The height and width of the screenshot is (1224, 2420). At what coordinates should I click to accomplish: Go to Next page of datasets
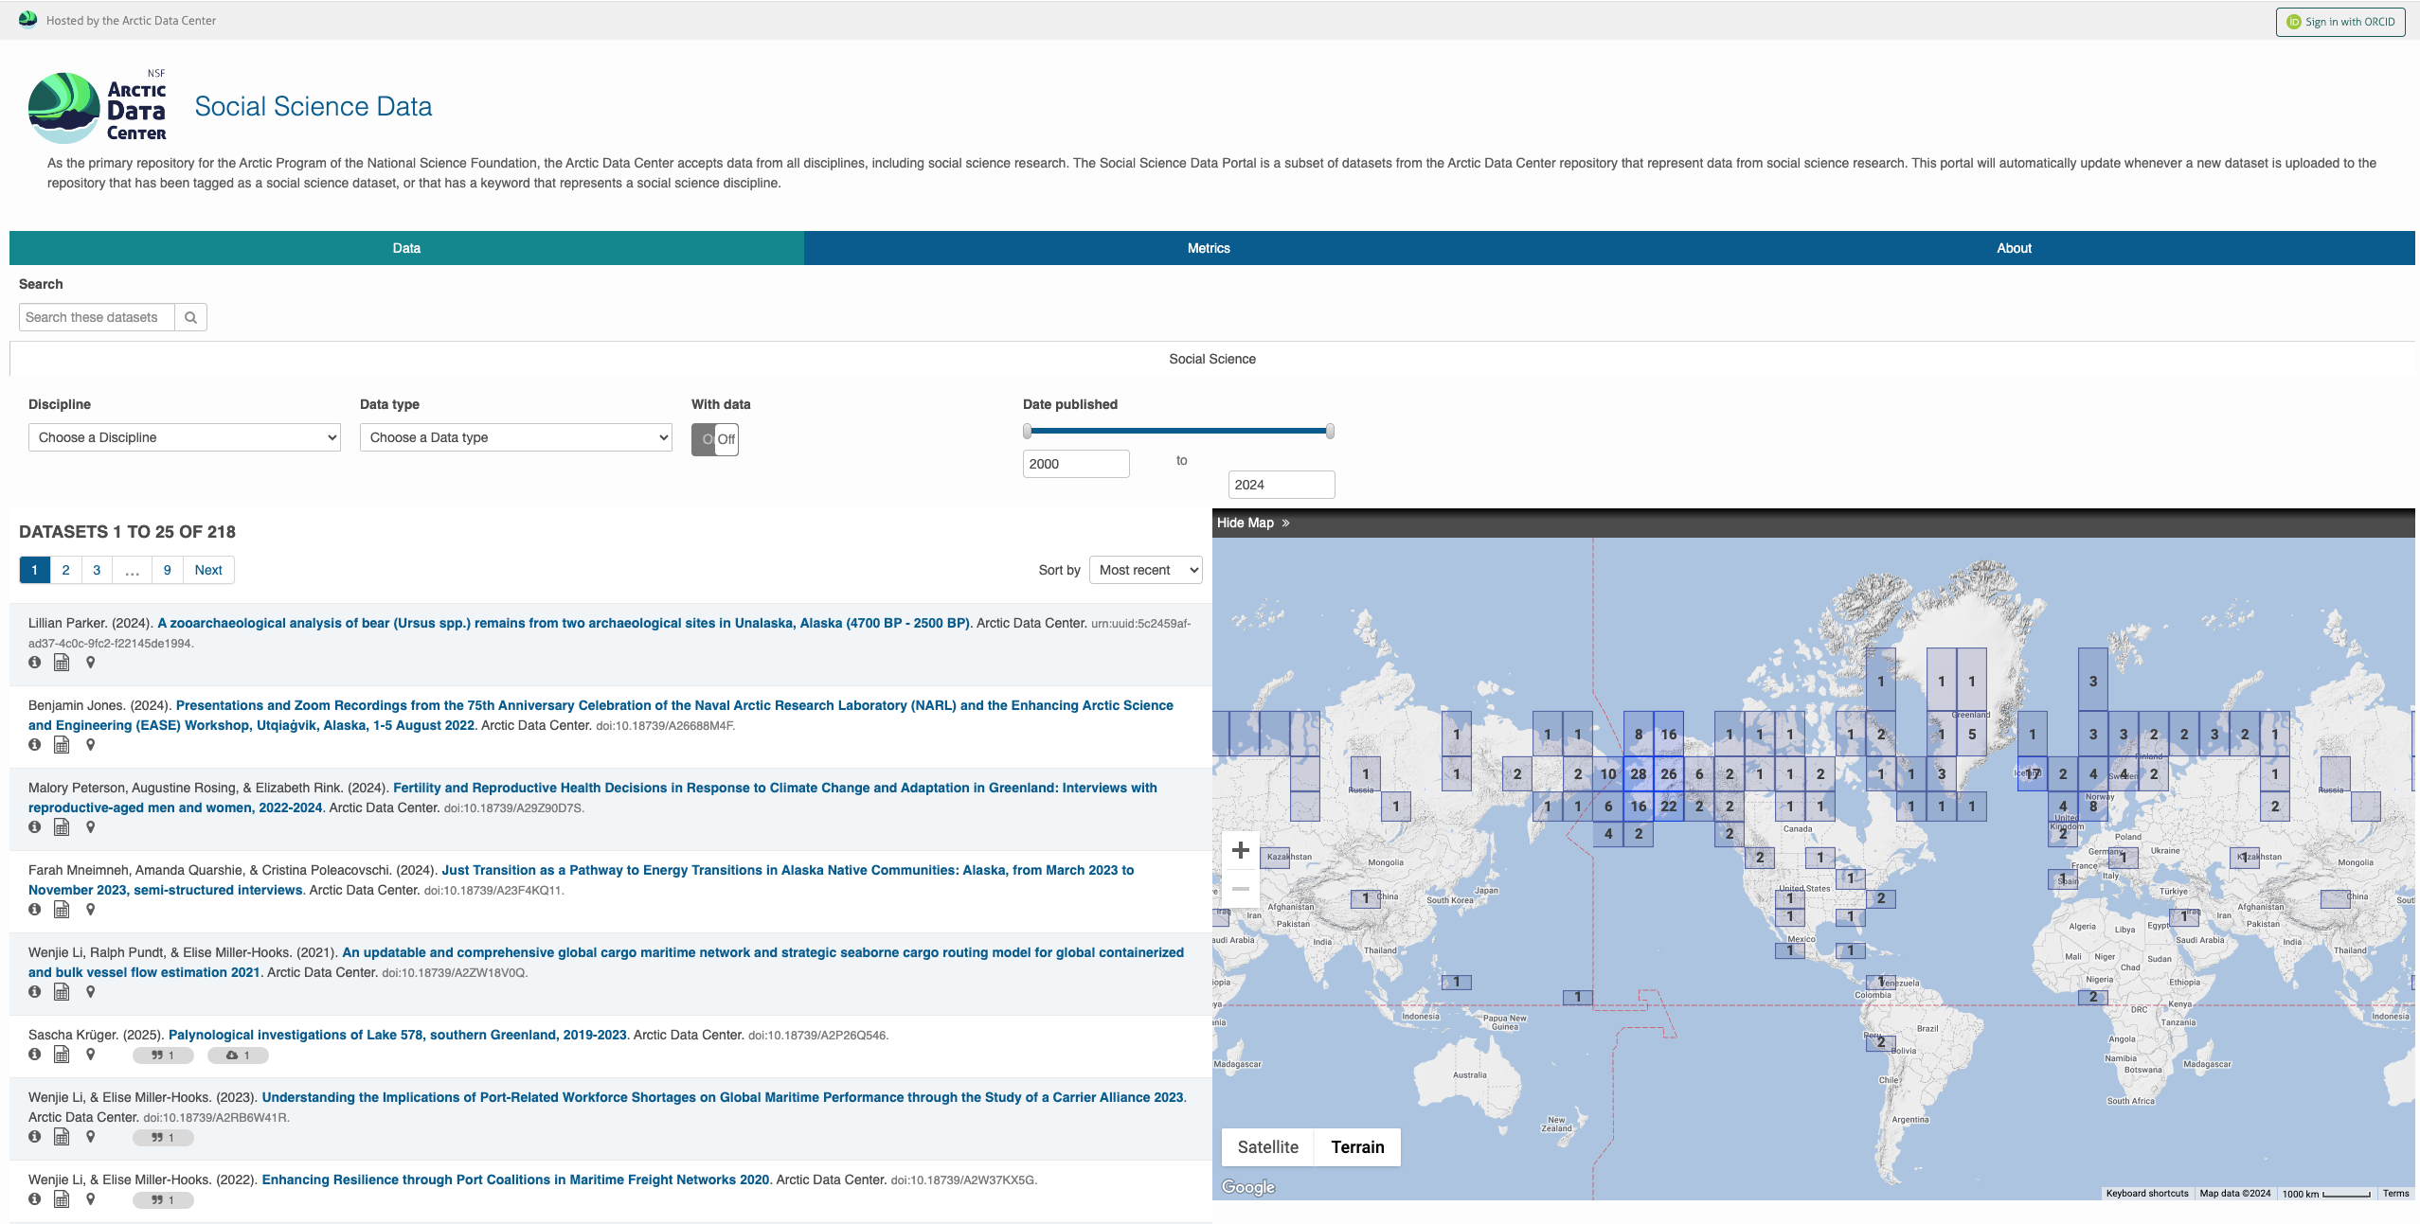coord(208,570)
